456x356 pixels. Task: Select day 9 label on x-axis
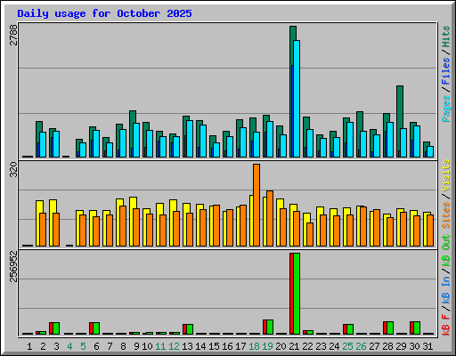tap(136, 346)
